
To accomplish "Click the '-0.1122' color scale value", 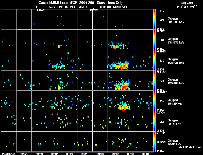I will pos(161,72).
